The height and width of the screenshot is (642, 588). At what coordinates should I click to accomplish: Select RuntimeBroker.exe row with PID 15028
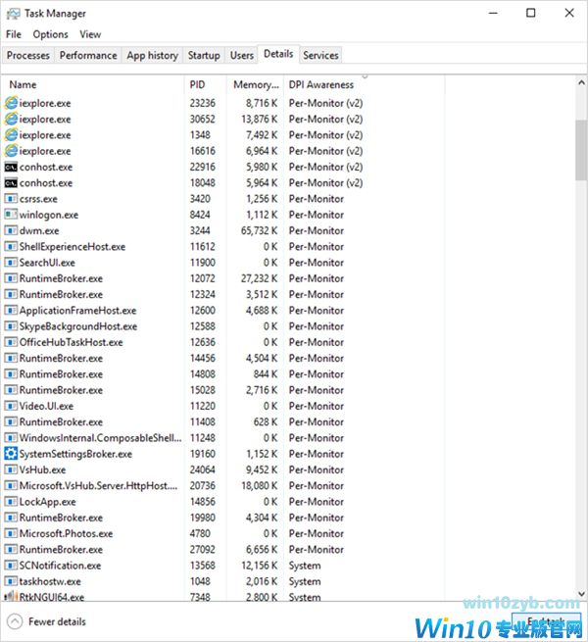click(224, 390)
